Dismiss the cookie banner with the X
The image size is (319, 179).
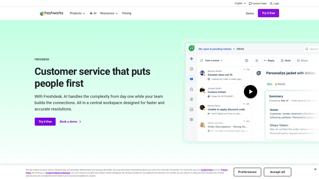(315, 169)
